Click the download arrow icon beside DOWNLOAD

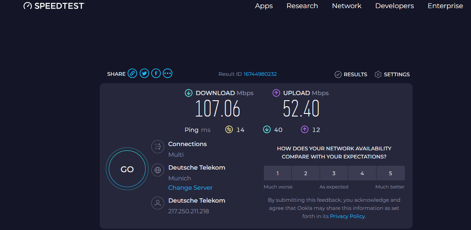(x=189, y=93)
